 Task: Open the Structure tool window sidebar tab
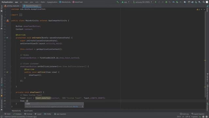(x=2, y=82)
